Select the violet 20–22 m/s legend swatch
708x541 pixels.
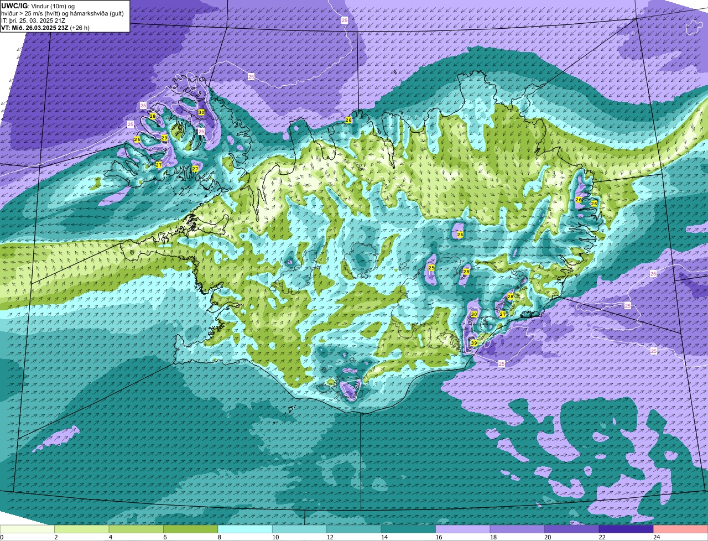pos(572,529)
